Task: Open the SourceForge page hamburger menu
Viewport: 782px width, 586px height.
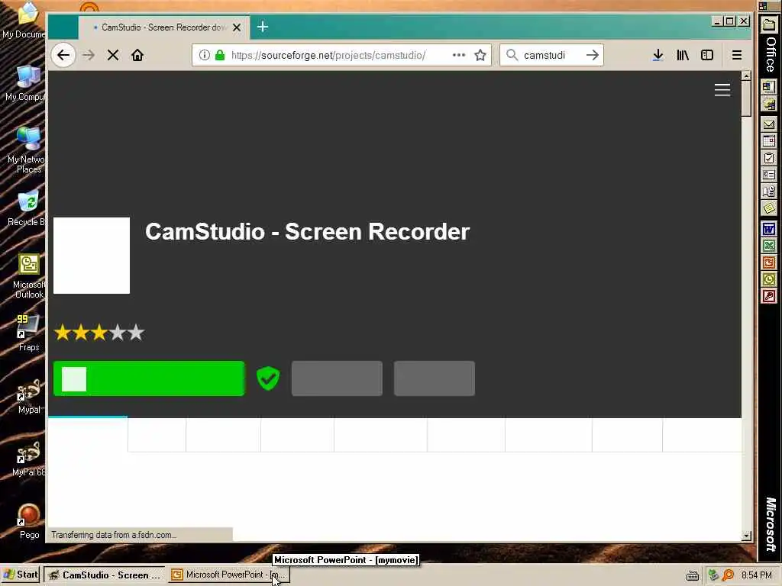Action: click(x=722, y=90)
